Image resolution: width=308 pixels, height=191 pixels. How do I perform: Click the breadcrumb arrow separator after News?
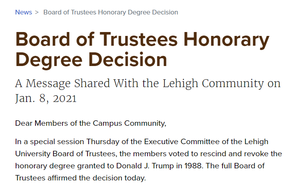coord(37,12)
